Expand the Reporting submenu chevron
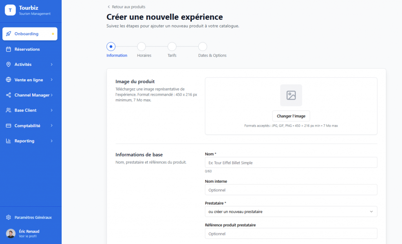Screen dimensions: 402x244 [x=51, y=141]
